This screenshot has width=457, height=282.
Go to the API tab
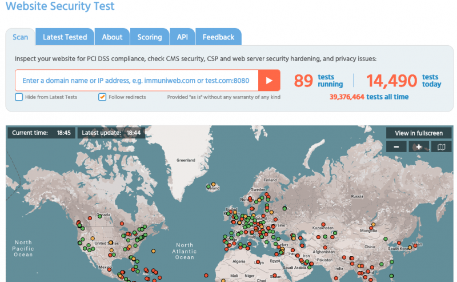[x=182, y=37]
